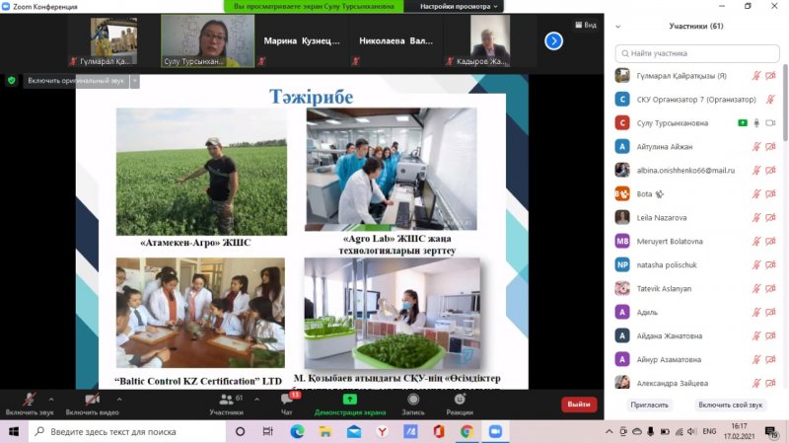Select participant Айнур Азаматовна
This screenshot has height=443, width=789.
point(697,359)
